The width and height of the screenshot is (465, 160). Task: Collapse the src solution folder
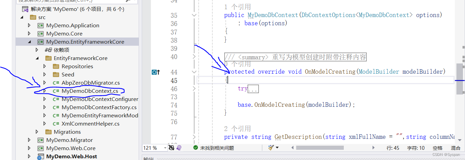click(22, 17)
